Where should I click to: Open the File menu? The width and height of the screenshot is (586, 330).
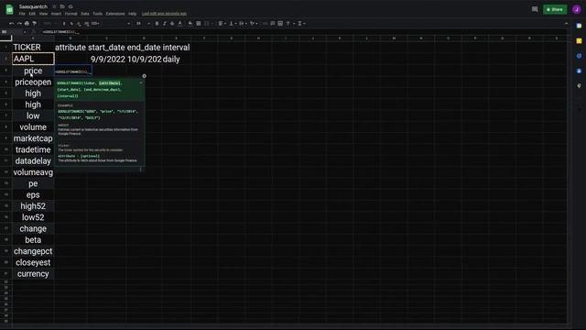(x=22, y=14)
